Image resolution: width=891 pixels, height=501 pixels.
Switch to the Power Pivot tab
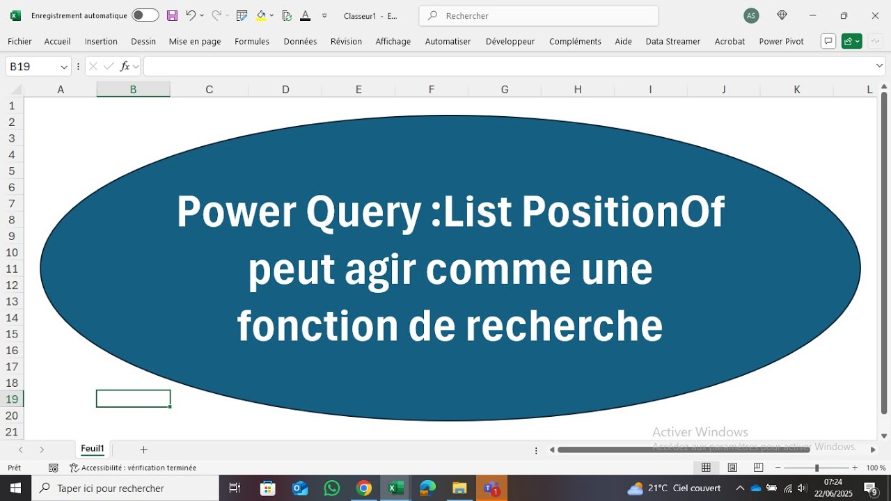point(781,41)
